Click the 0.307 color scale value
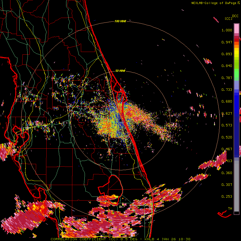 tap(227, 185)
